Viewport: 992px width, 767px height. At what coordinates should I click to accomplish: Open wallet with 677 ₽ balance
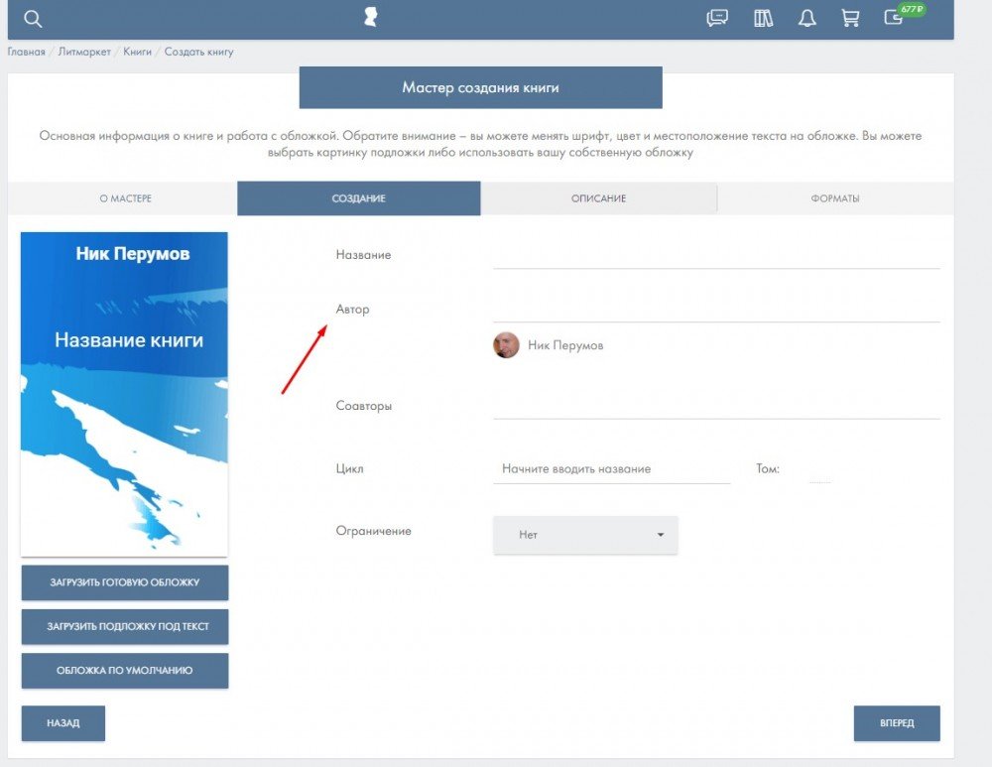[x=895, y=18]
